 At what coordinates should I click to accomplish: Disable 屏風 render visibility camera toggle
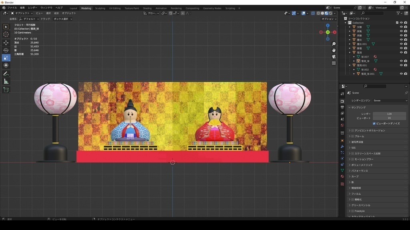pos(406,30)
